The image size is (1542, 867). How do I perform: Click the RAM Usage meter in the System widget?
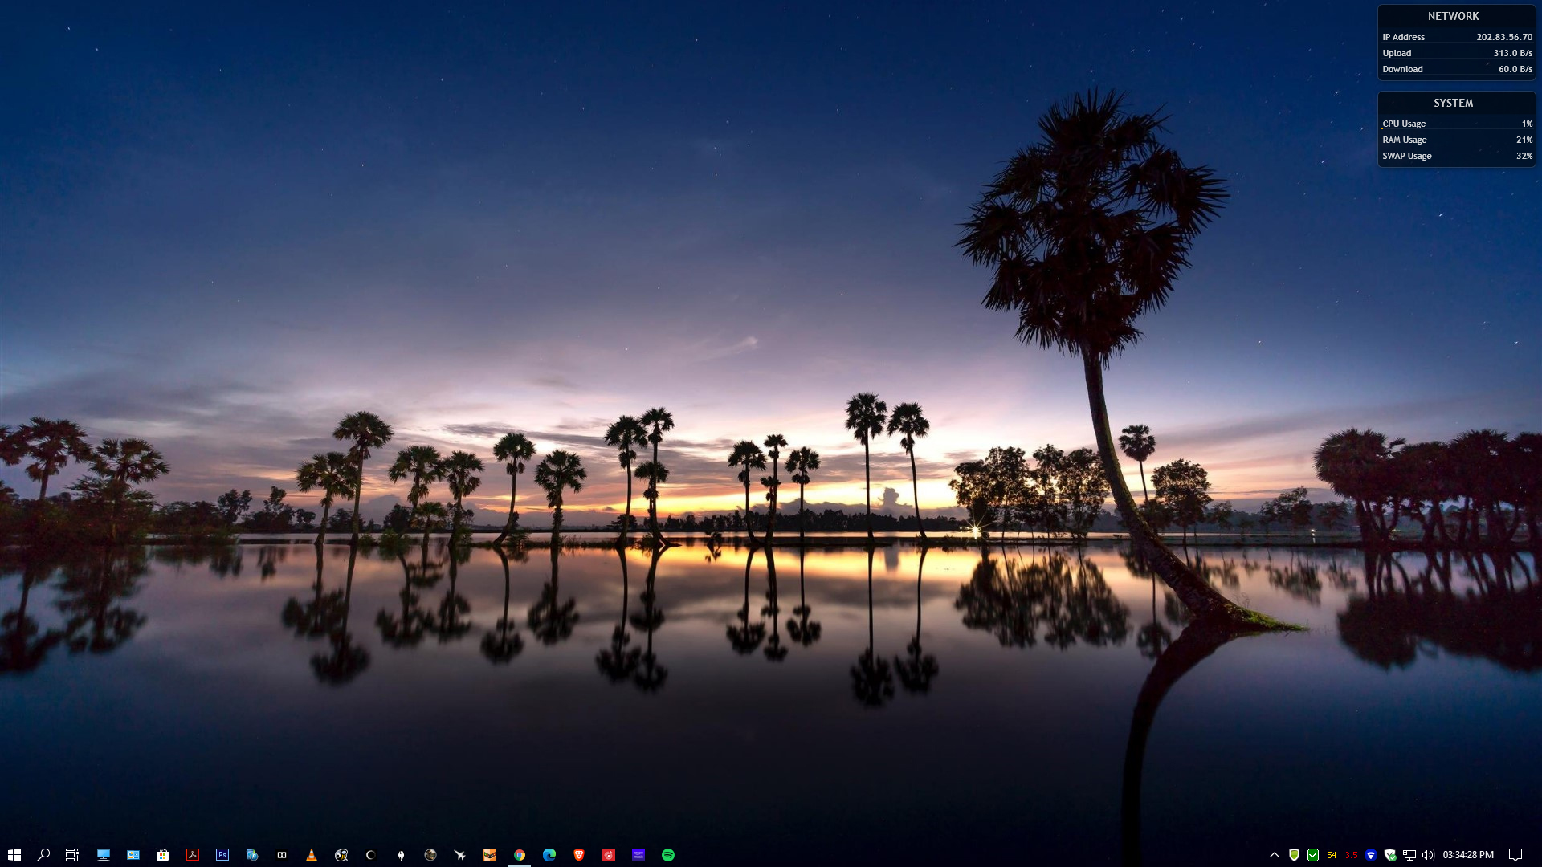(1457, 140)
